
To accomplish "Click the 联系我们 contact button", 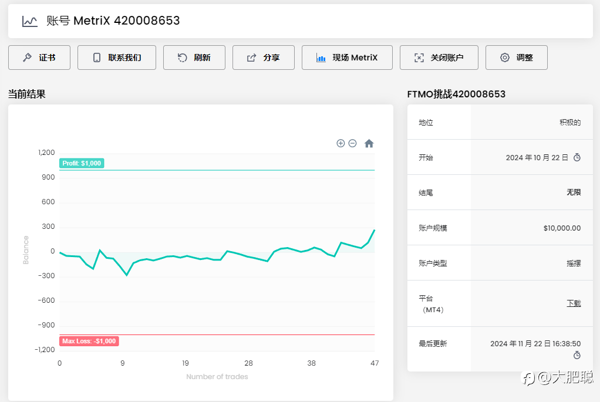I will tap(117, 58).
